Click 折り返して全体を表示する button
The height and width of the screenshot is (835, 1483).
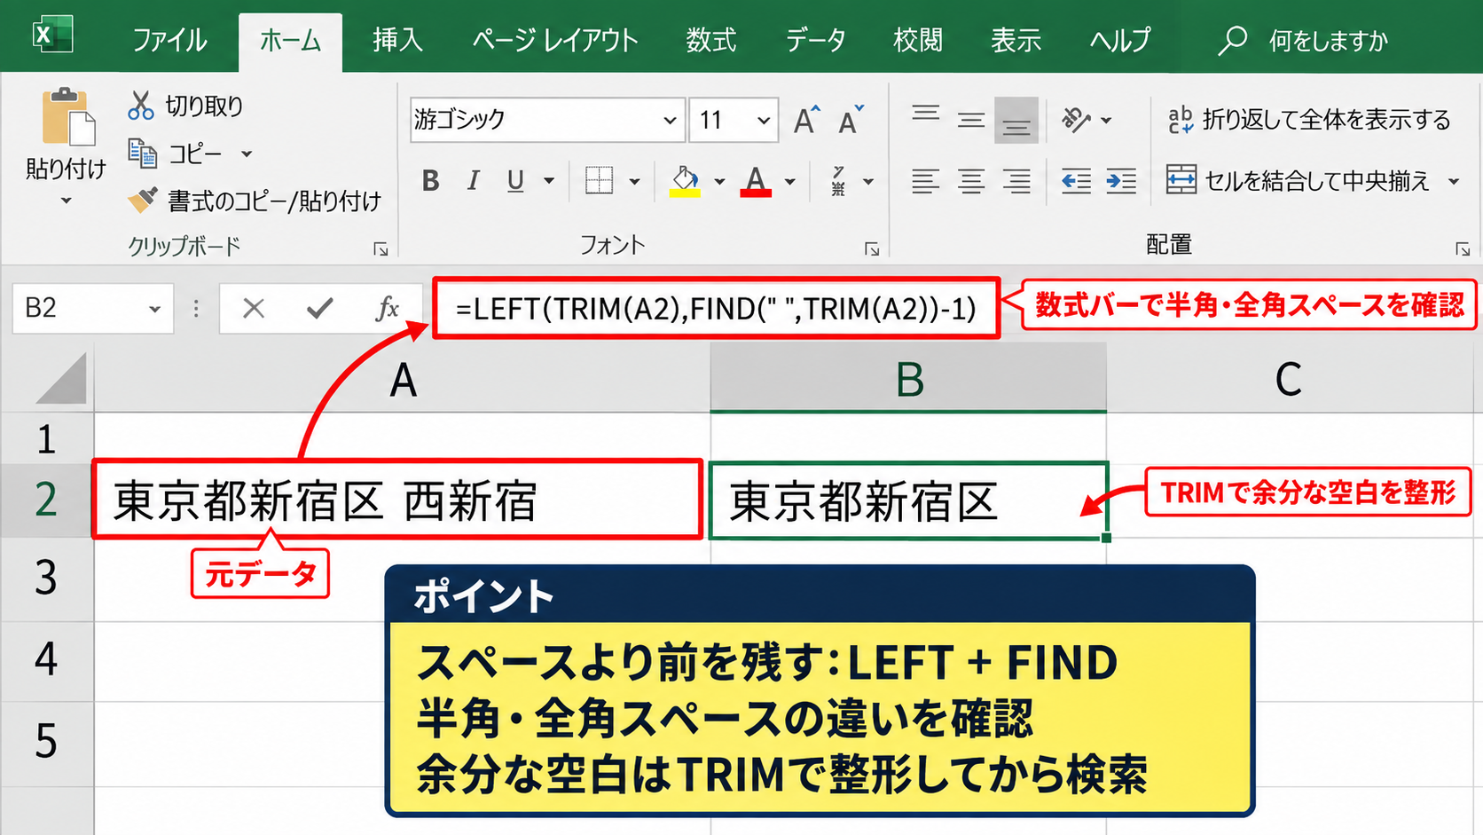[x=1309, y=119]
